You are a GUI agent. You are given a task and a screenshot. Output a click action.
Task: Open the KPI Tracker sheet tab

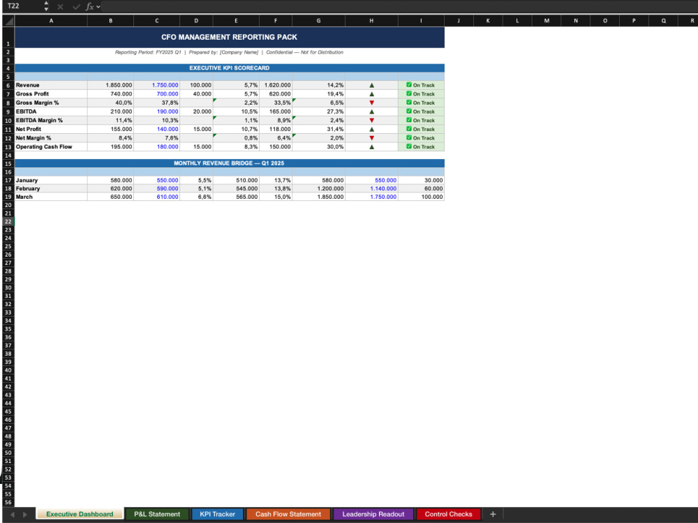click(x=217, y=514)
